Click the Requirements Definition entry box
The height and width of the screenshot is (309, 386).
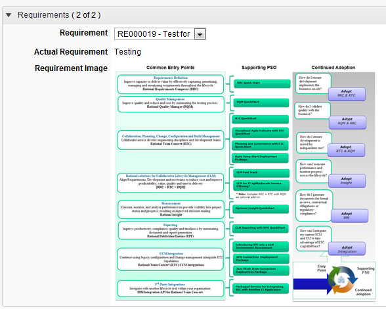point(171,84)
